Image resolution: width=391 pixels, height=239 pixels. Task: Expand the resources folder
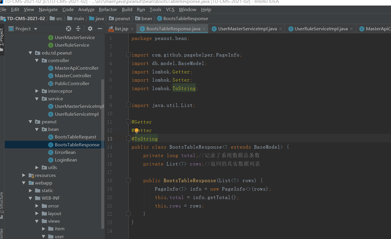[x=24, y=175]
